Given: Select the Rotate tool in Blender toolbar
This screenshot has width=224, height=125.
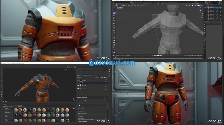Looking at the screenshot, I should tap(114, 16).
